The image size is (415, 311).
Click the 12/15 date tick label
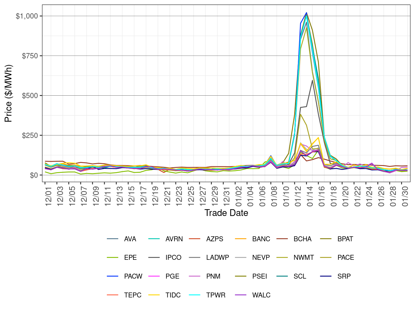pos(131,196)
